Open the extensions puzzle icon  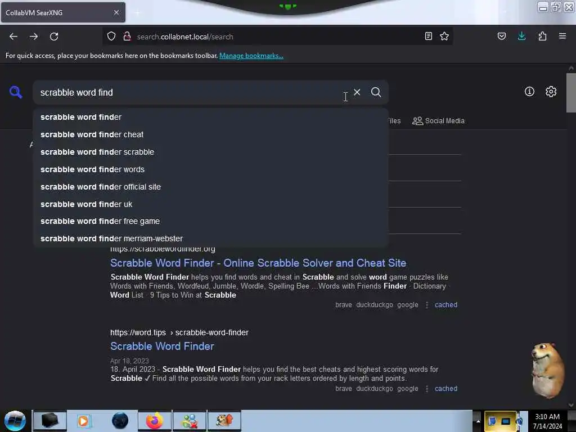click(542, 36)
